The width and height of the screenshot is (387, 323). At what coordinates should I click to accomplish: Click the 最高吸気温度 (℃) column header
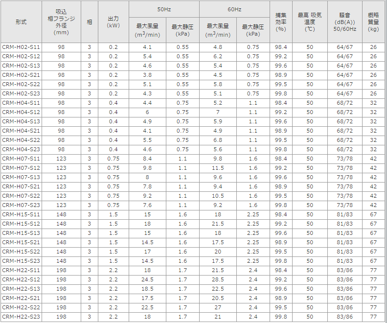pos(309,22)
